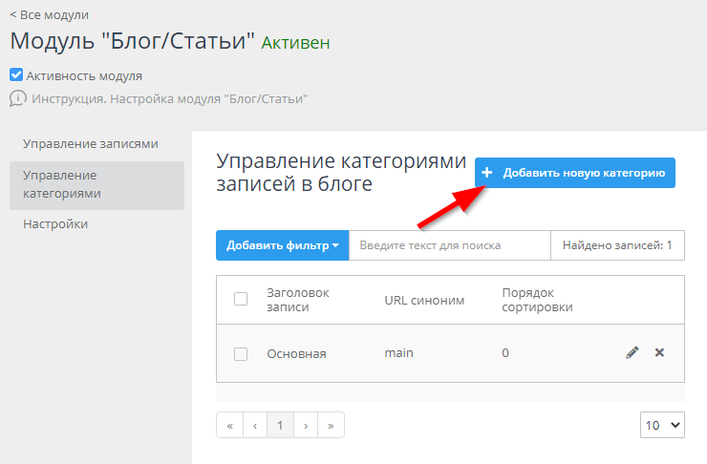Click the info icon beside Инструкция

pyautogui.click(x=17, y=98)
